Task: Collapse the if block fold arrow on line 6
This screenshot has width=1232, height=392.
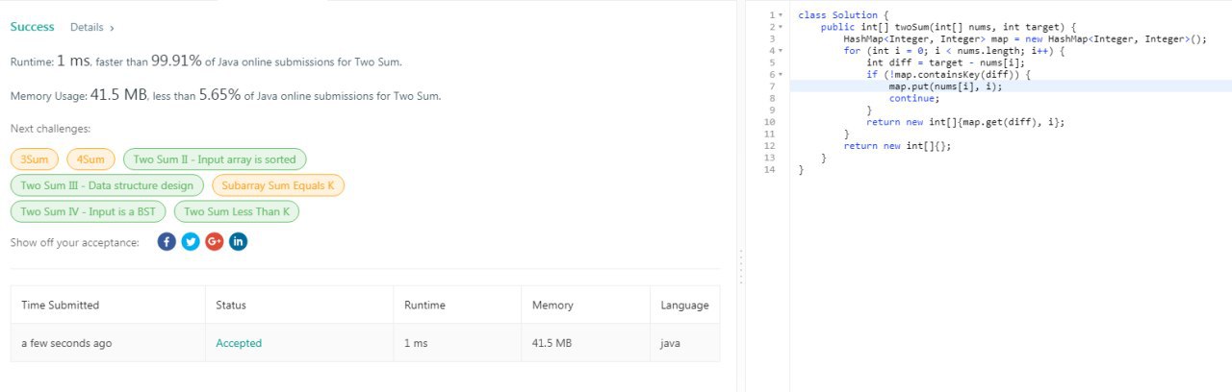Action: pyautogui.click(x=781, y=75)
